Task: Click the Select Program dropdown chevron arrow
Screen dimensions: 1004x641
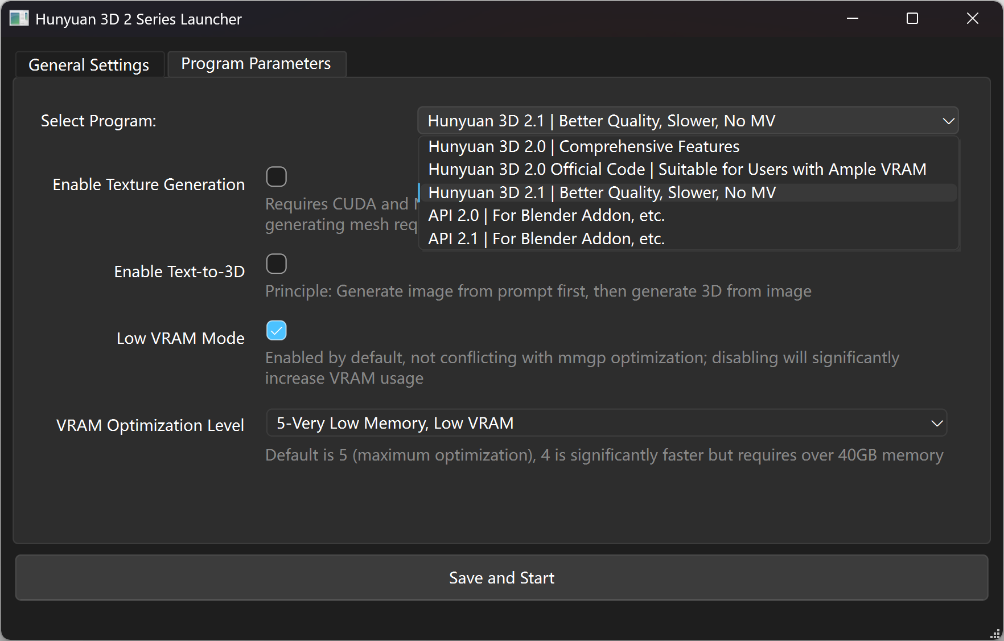Action: coord(948,121)
